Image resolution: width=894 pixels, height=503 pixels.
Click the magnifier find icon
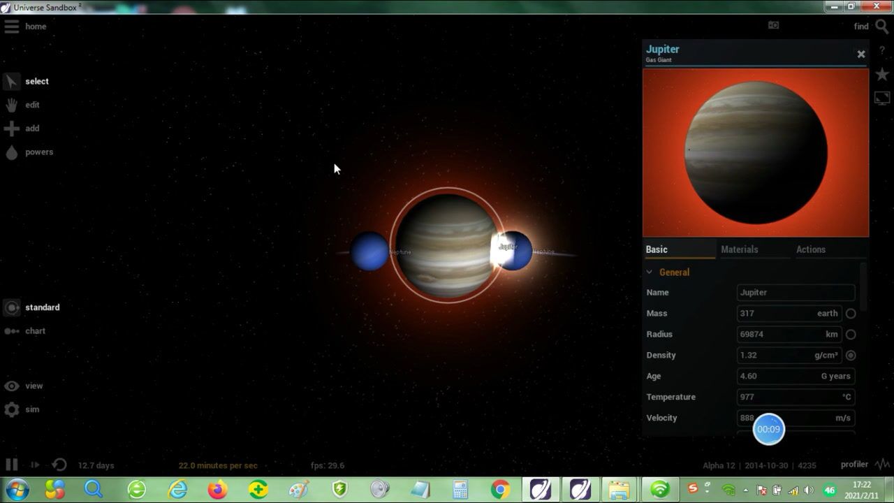coord(881,27)
